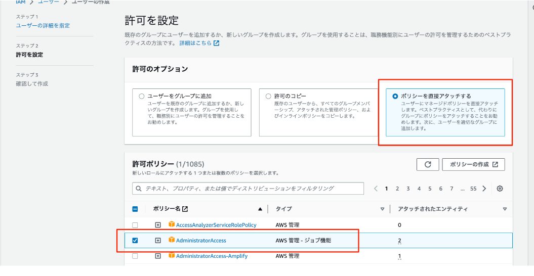Click the next page arrow in pagination
The image size is (534, 276).
[484, 189]
